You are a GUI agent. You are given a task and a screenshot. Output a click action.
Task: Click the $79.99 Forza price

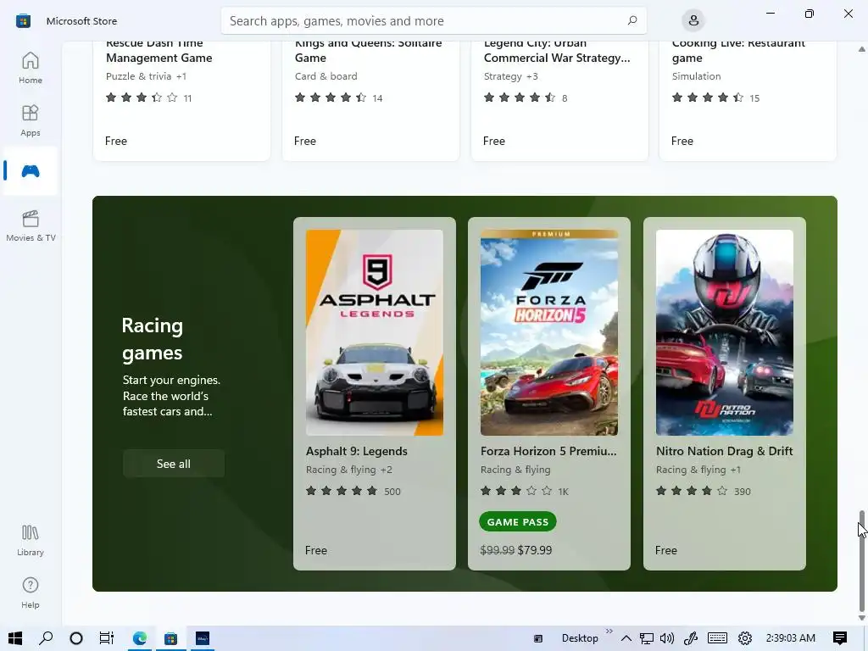pyautogui.click(x=535, y=550)
